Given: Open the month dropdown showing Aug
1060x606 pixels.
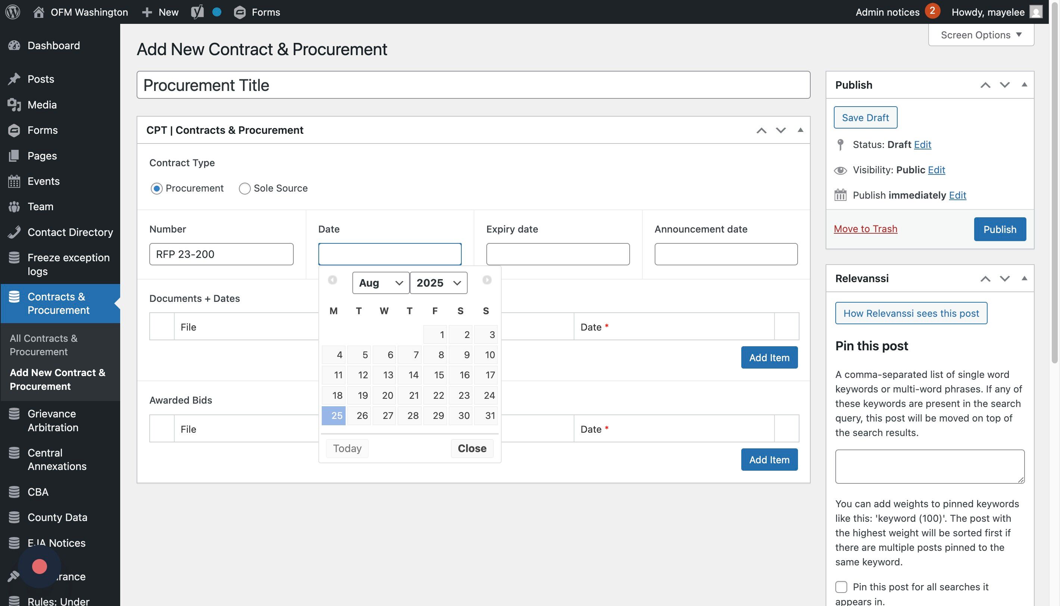Looking at the screenshot, I should point(380,283).
